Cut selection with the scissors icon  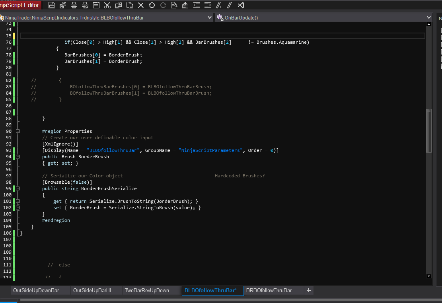[107, 5]
